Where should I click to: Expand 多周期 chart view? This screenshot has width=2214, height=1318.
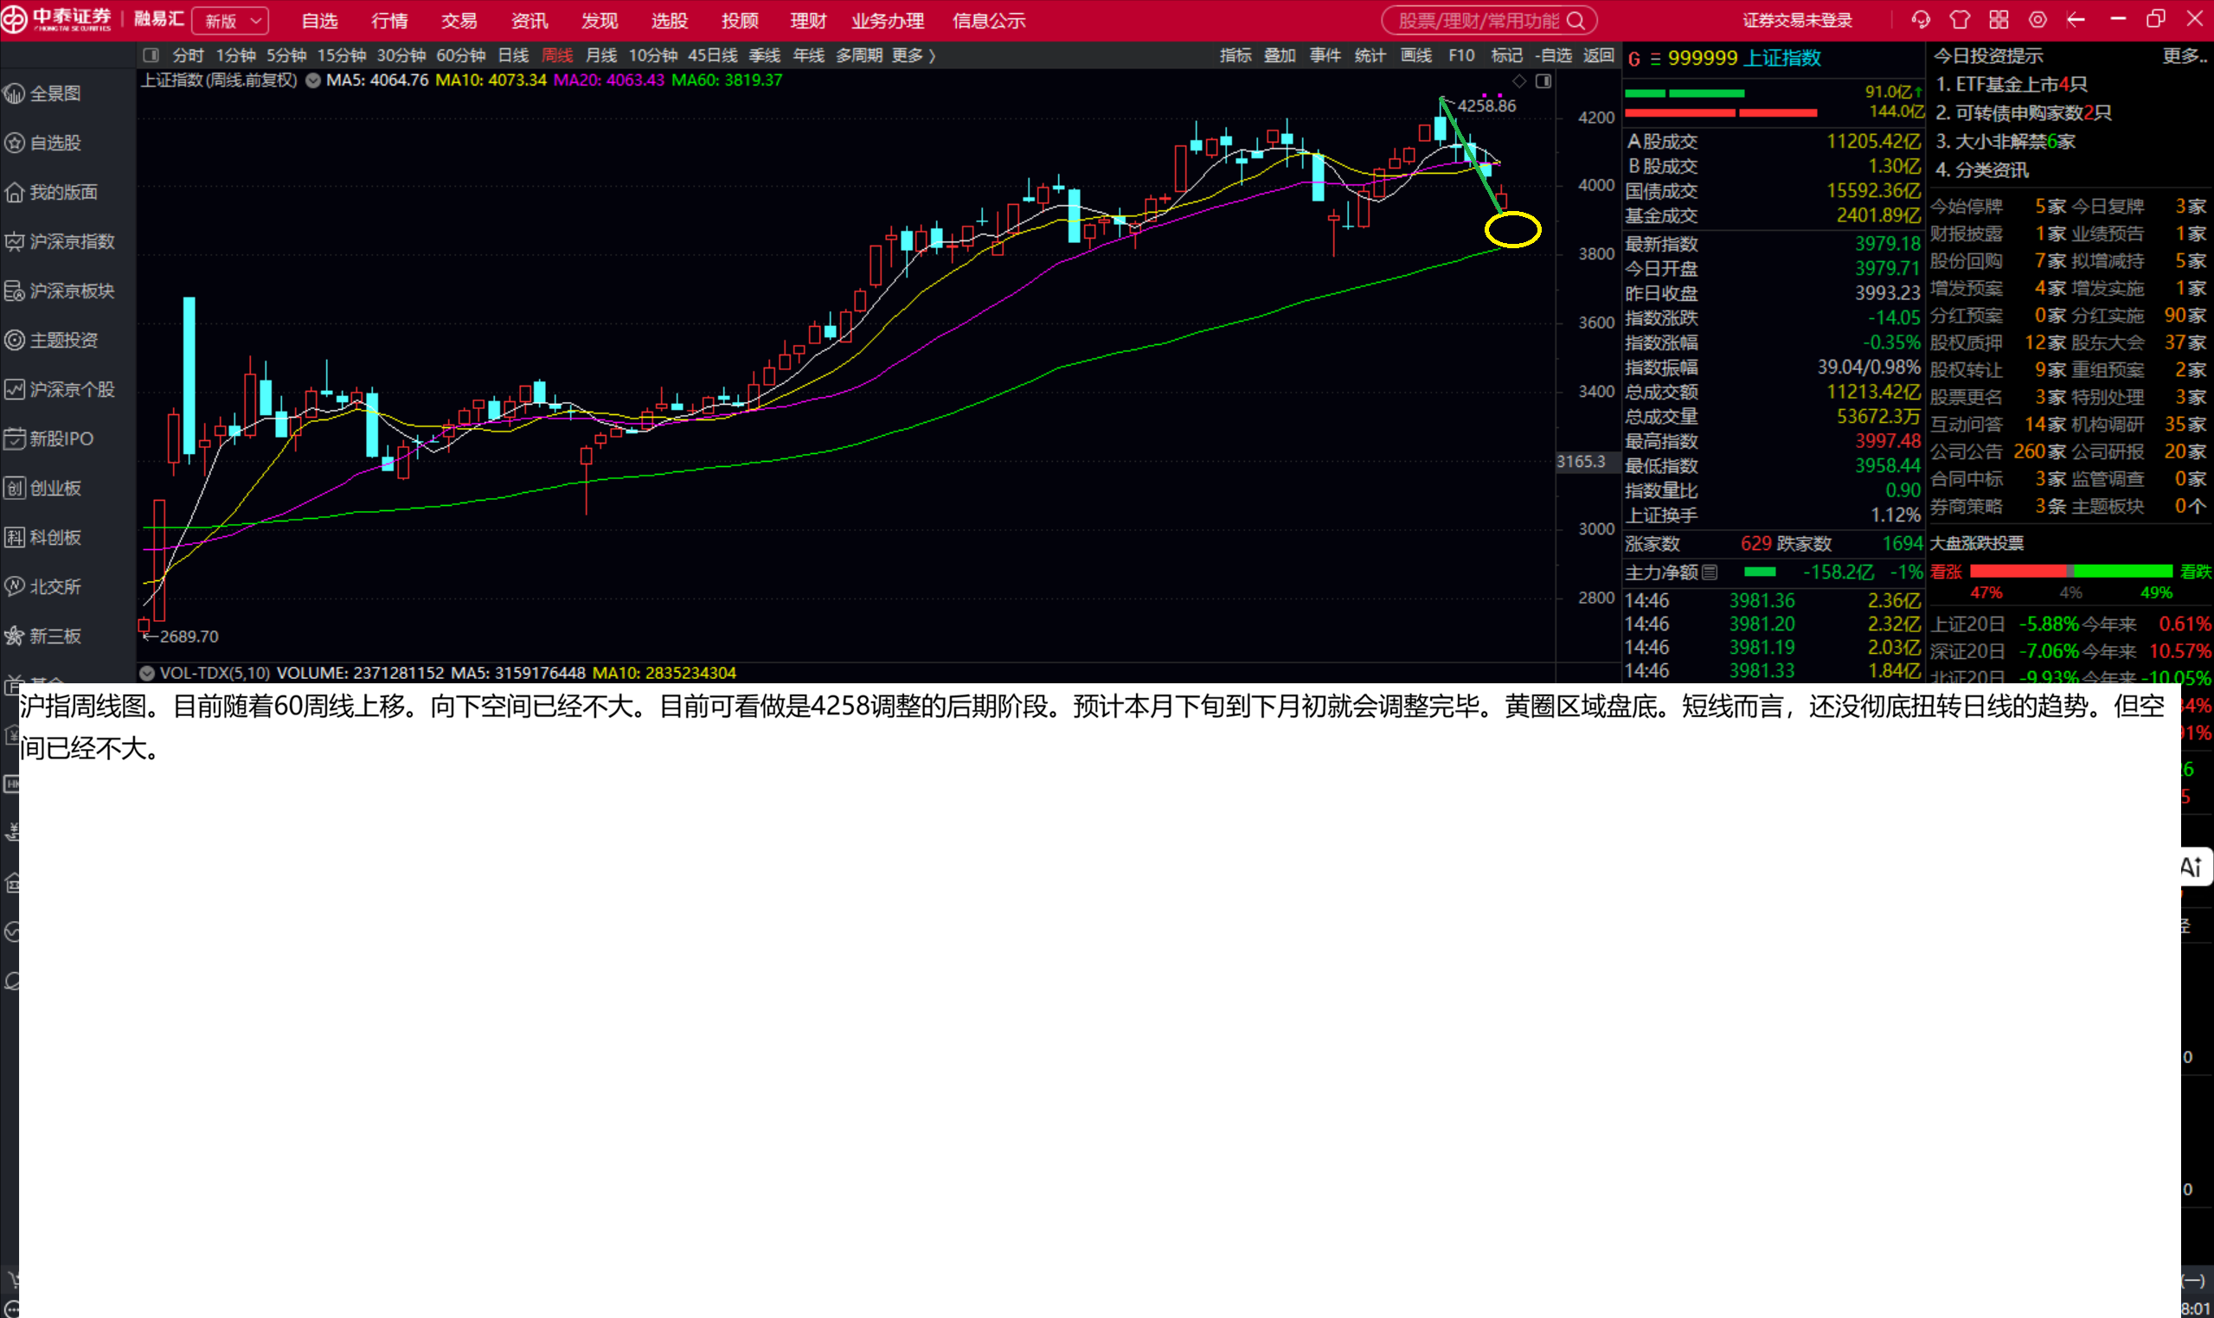click(x=858, y=55)
